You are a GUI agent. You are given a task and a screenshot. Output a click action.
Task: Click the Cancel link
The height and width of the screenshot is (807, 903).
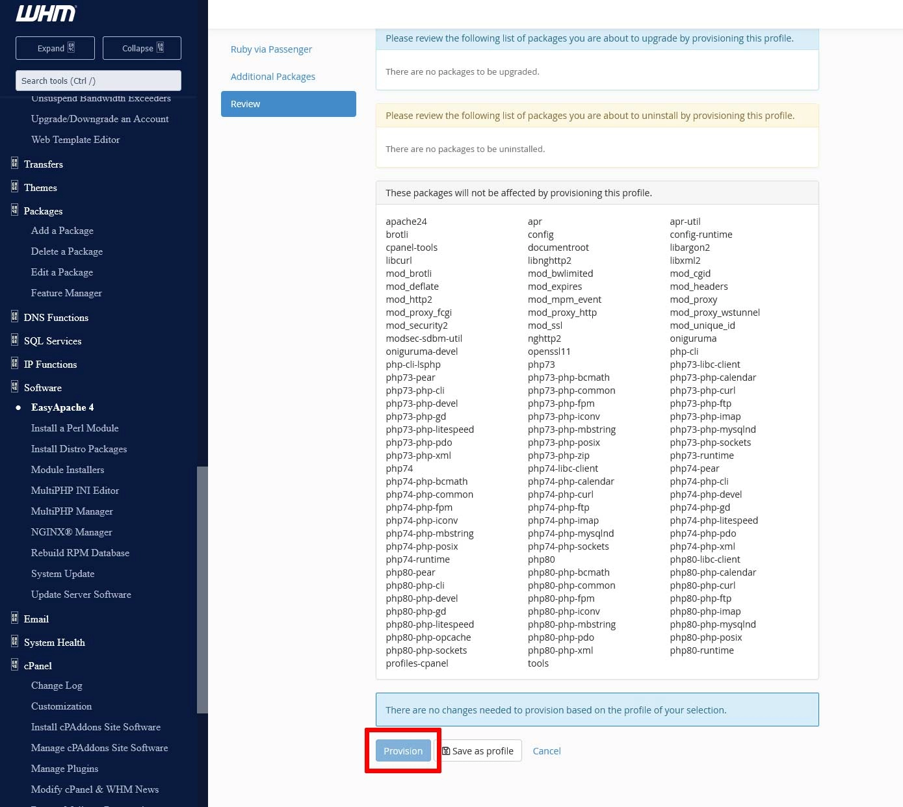point(547,751)
